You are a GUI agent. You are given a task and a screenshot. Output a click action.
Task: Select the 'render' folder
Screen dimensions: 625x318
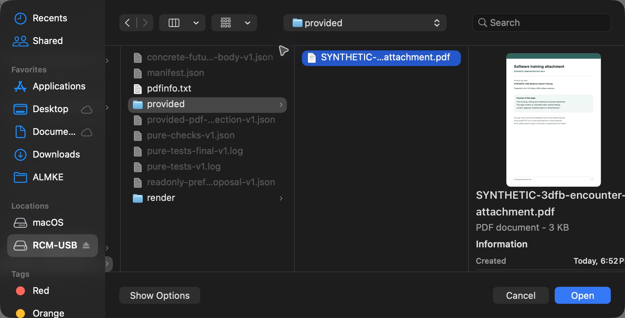pyautogui.click(x=207, y=198)
